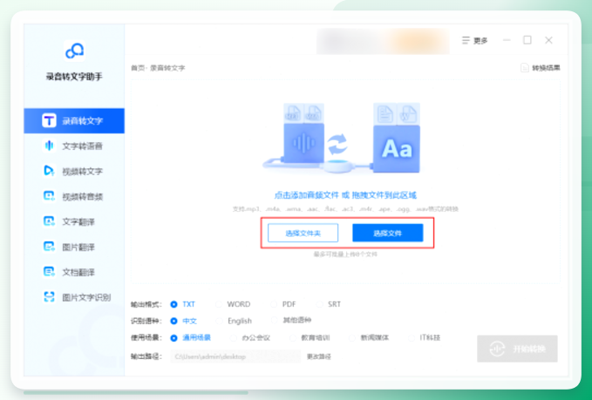Image resolution: width=592 pixels, height=400 pixels.
Task: Click the waveform icon beside 文字转语音
Action: point(49,146)
